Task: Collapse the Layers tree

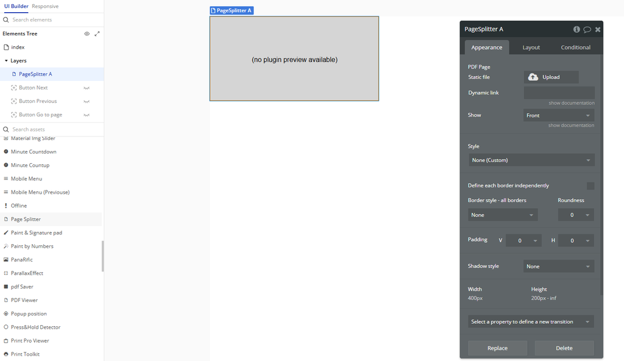Action: (x=6, y=60)
